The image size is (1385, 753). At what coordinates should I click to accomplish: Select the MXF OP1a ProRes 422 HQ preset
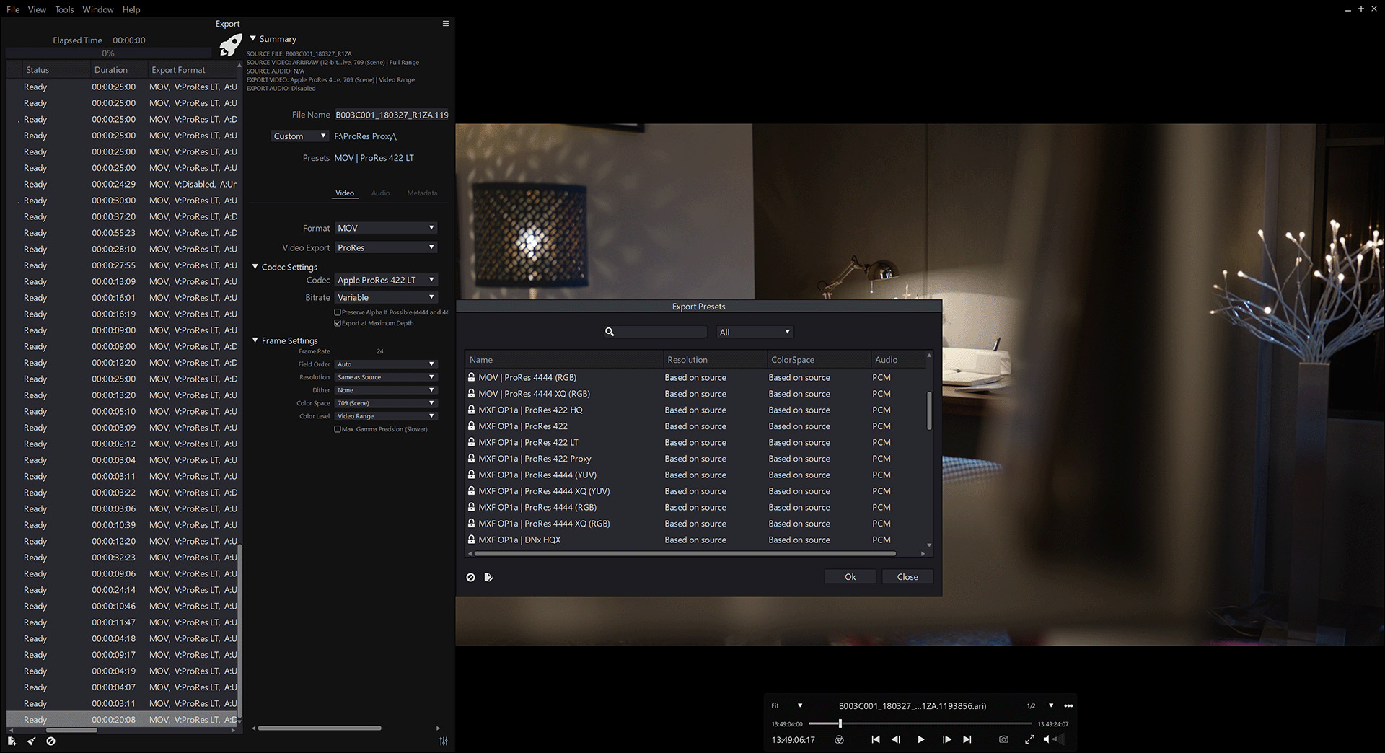(532, 410)
